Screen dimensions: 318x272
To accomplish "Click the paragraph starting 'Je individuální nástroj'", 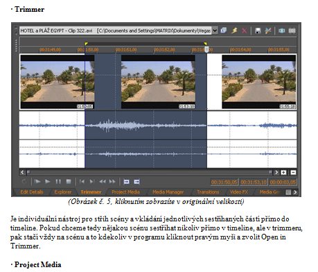I will click(x=157, y=232).
